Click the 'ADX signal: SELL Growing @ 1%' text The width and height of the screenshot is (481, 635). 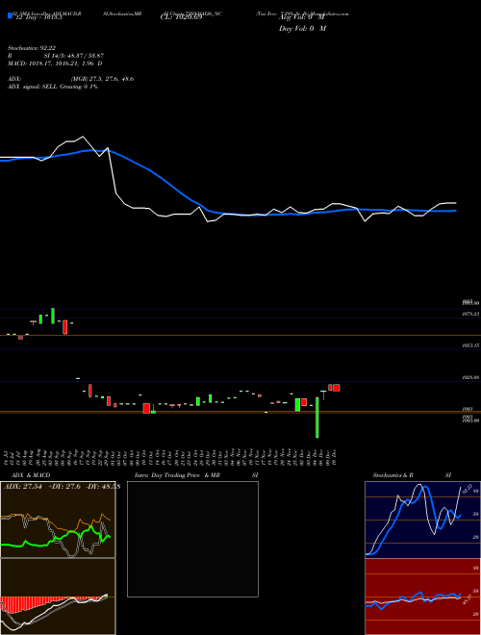click(x=53, y=87)
